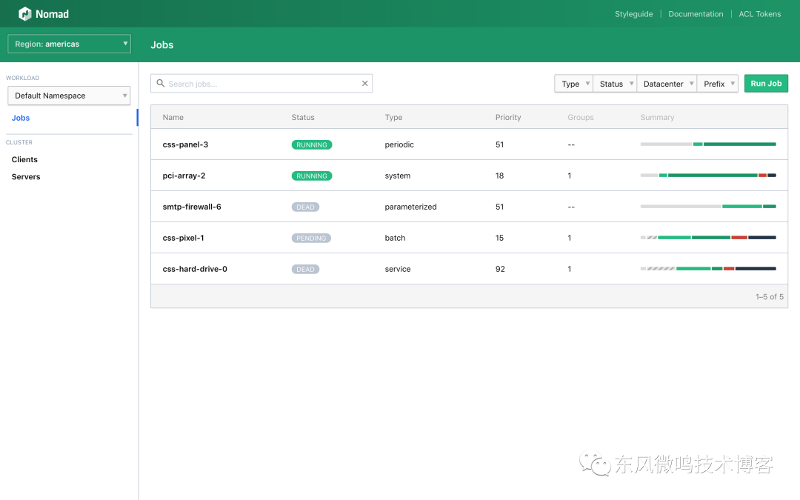
Task: Click the PENDING badge for css-pixel-1
Action: 311,239
